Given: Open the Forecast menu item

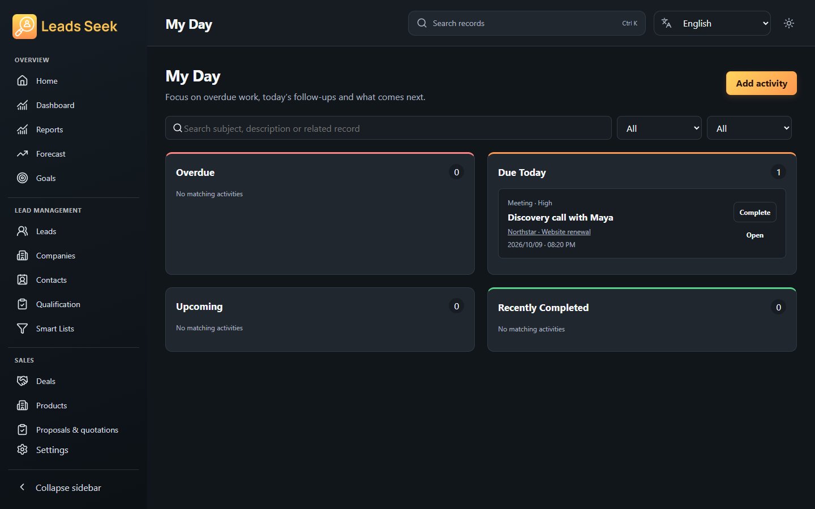Looking at the screenshot, I should [x=74, y=154].
